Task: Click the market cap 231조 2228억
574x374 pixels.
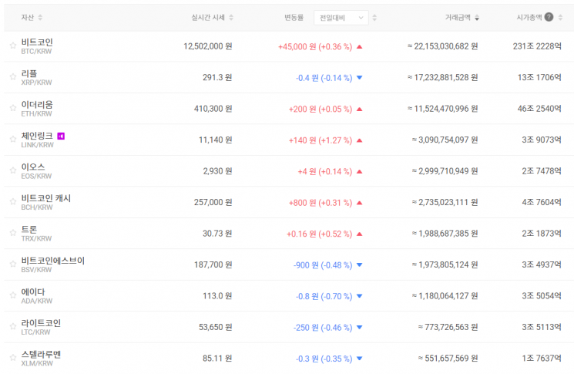Action: click(537, 46)
